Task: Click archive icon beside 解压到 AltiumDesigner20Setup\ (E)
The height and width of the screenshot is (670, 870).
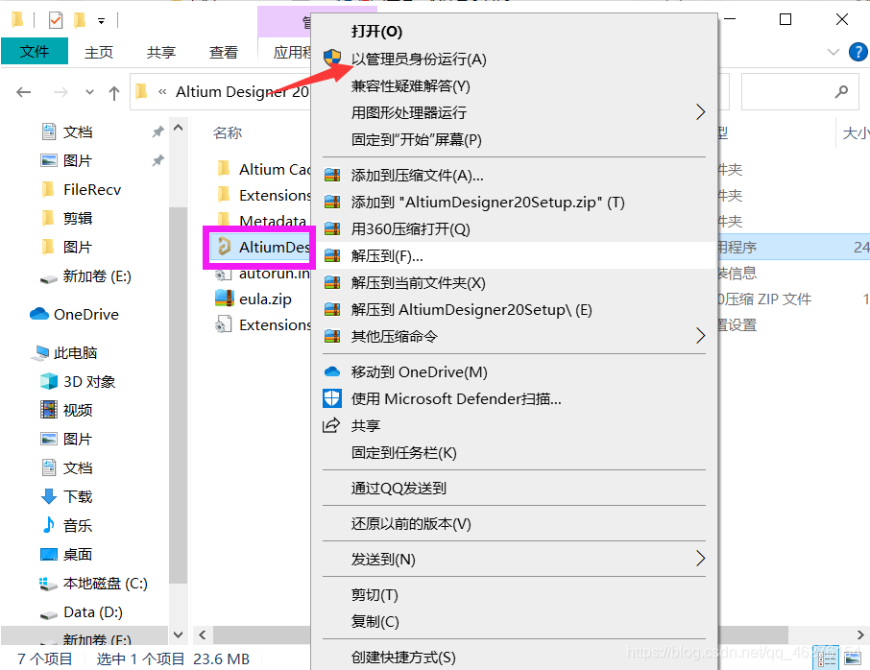Action: pos(332,309)
